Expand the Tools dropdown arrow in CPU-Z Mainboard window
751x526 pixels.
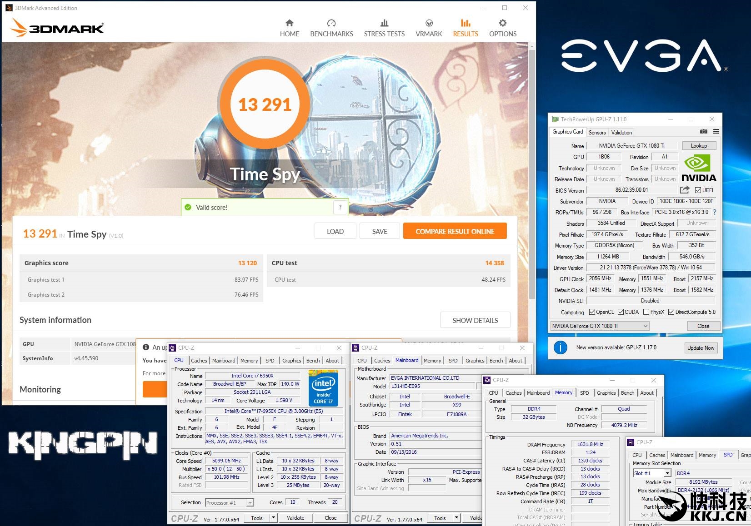(x=456, y=518)
